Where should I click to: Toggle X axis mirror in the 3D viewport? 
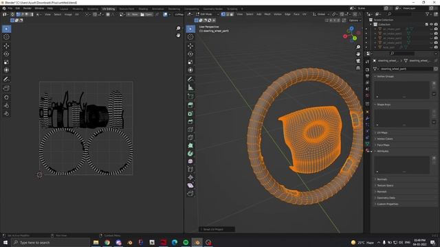coord(331,21)
